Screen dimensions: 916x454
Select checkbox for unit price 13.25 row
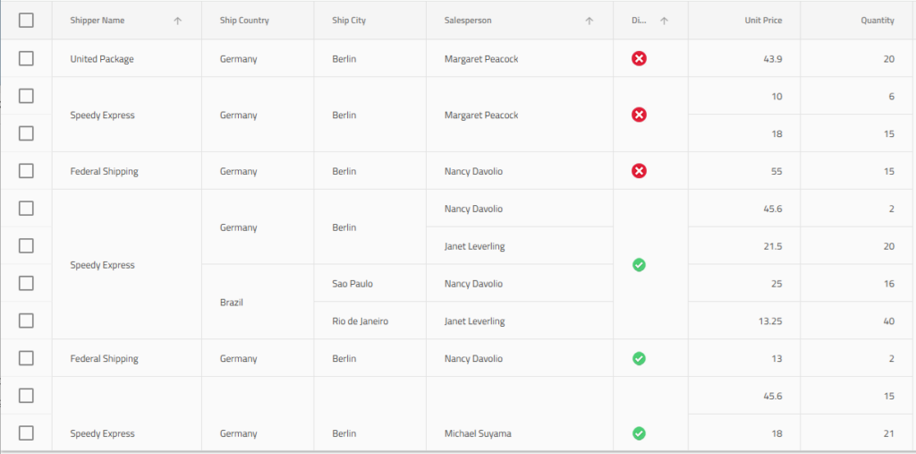click(26, 321)
